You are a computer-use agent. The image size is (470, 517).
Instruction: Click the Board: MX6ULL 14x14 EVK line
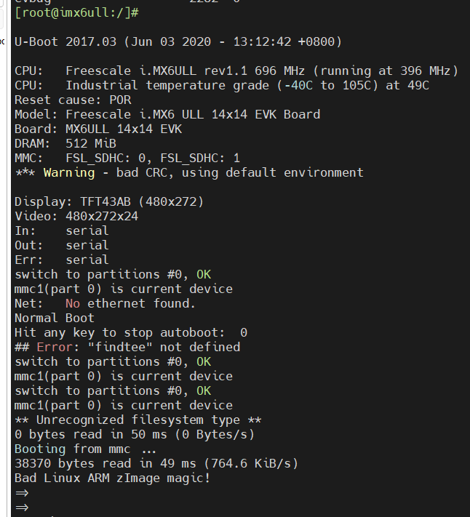[98, 129]
